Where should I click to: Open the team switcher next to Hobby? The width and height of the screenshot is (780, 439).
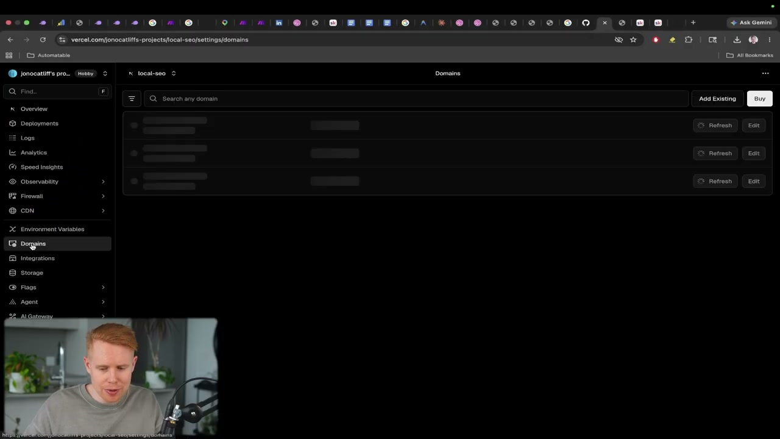click(x=105, y=74)
